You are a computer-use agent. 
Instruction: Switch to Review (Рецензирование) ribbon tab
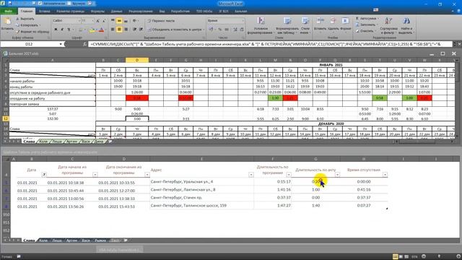point(141,12)
